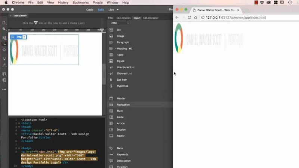
Task: Select the logo image in Dreamweaver live view
Action: click(44, 50)
